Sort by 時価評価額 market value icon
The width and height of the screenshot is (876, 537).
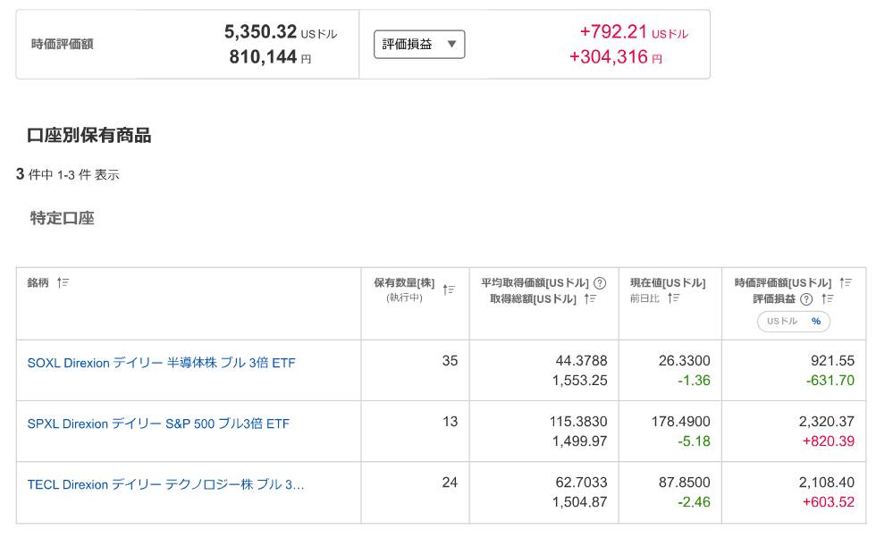click(846, 282)
